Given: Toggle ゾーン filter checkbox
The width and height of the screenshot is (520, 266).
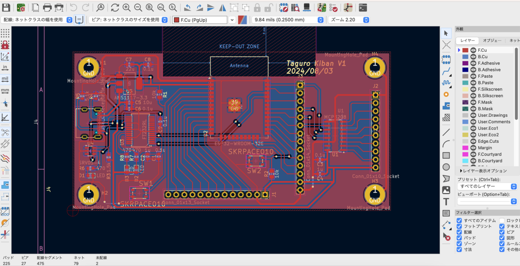Looking at the screenshot, I should [459, 244].
